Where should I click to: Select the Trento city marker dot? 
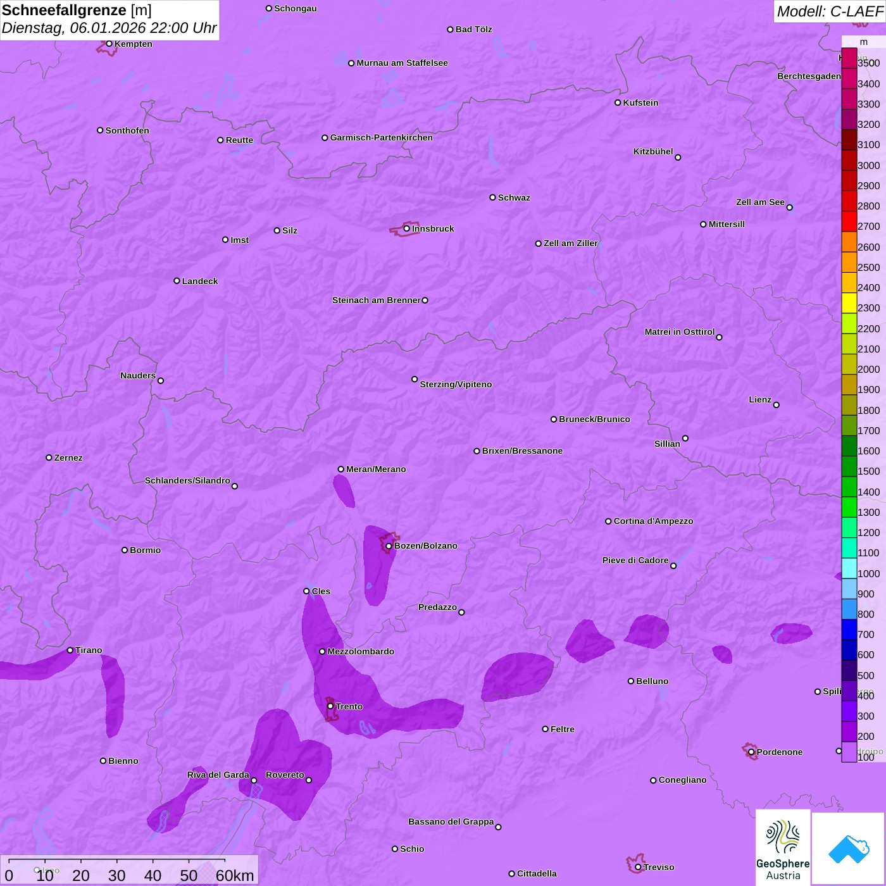[330, 706]
